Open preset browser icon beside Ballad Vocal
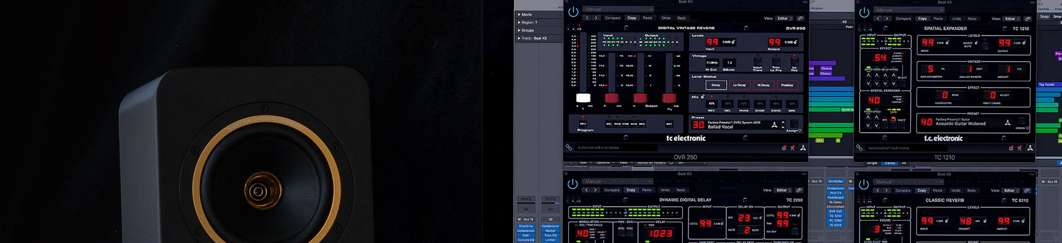Viewport: 1062px width, 243px height. click(774, 125)
